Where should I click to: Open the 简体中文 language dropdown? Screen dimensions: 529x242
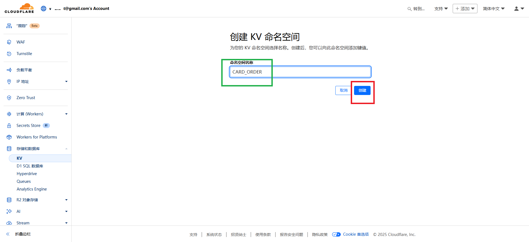tap(493, 9)
